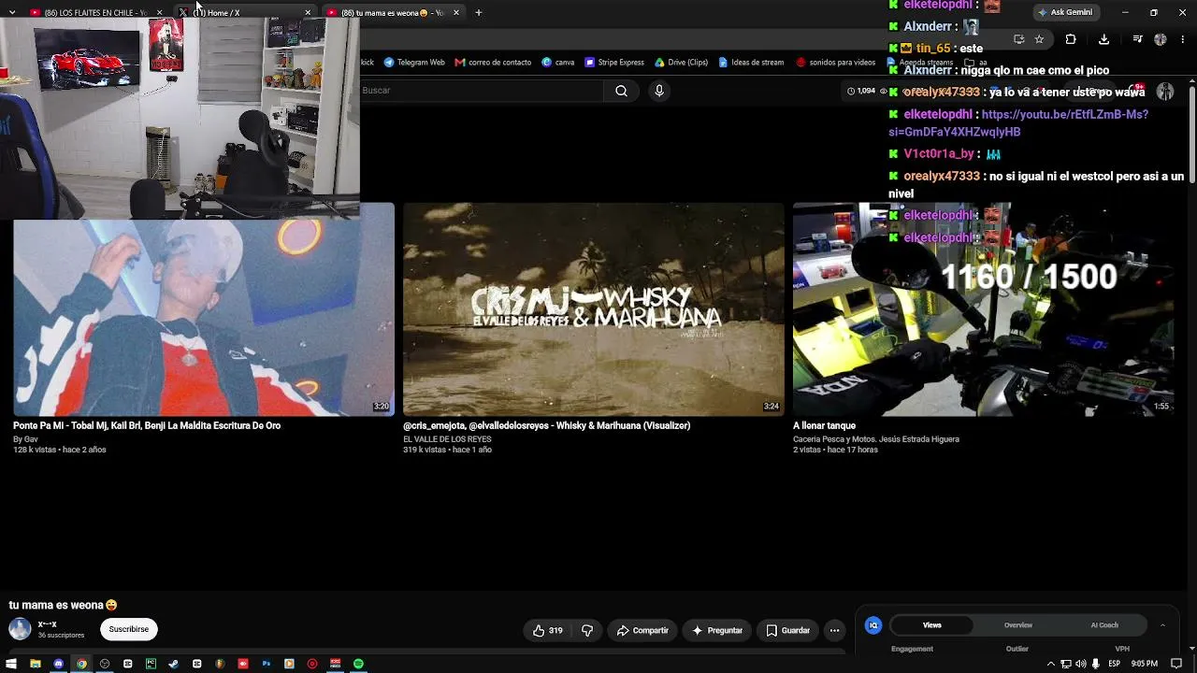
Task: Open Spotify from the taskbar
Action: click(x=358, y=664)
